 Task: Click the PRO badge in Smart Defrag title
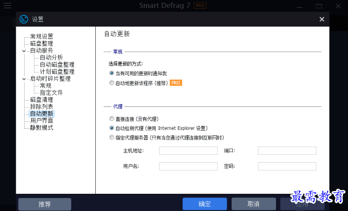pyautogui.click(x=200, y=6)
